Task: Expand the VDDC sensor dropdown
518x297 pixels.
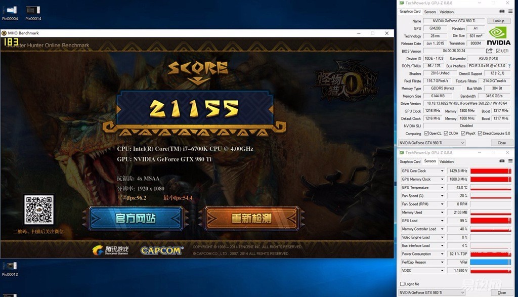Action: tap(442, 271)
